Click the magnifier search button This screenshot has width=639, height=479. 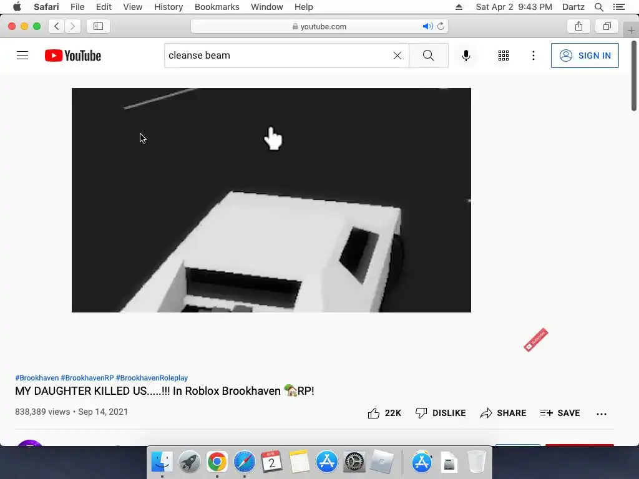pyautogui.click(x=428, y=56)
